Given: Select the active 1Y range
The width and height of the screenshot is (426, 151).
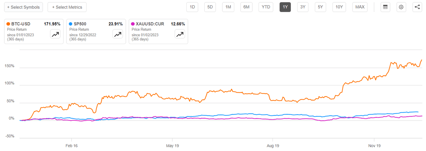Looking at the screenshot, I should pos(285,7).
